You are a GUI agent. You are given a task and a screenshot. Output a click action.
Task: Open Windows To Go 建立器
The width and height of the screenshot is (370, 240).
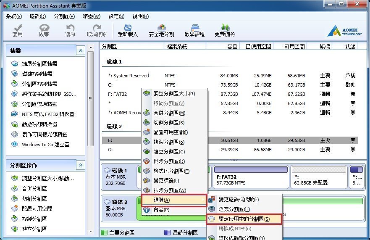40,144
